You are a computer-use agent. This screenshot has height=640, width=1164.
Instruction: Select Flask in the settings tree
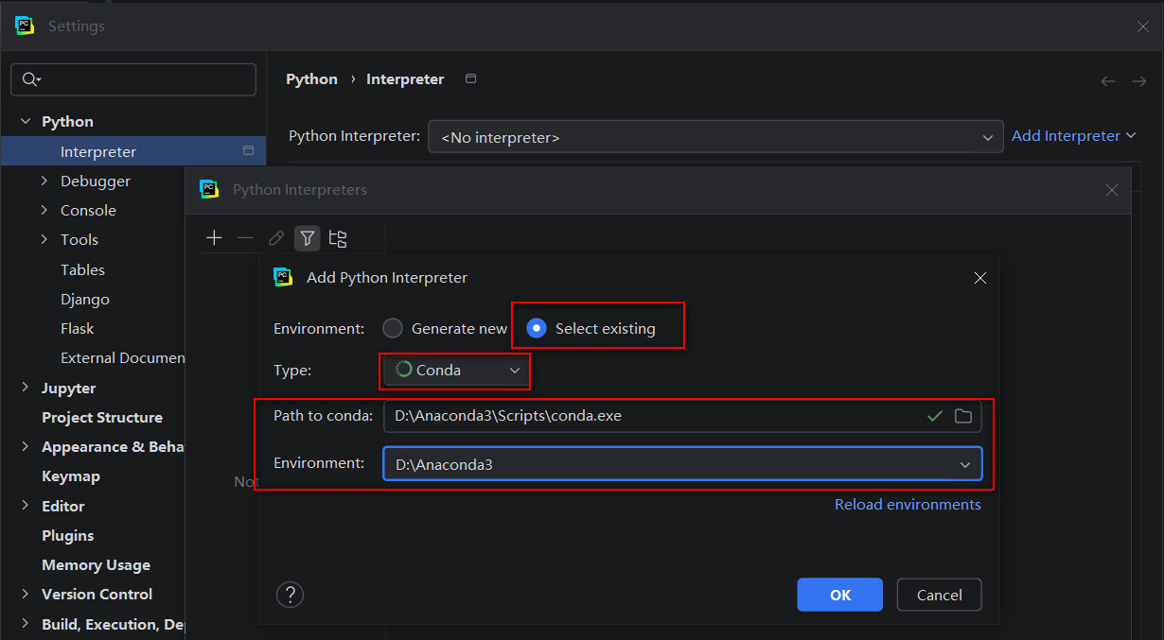point(78,328)
